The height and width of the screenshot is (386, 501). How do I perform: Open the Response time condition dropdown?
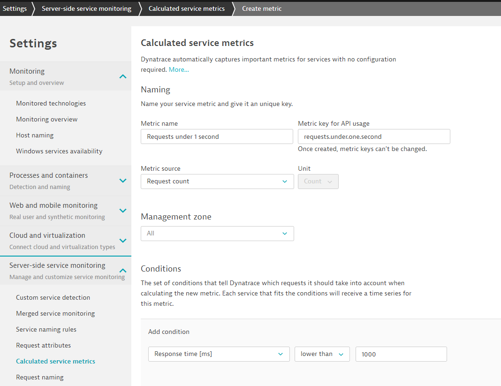(x=219, y=354)
